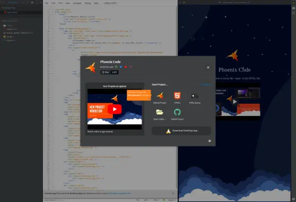Click the Open Folder icon

pos(160,112)
